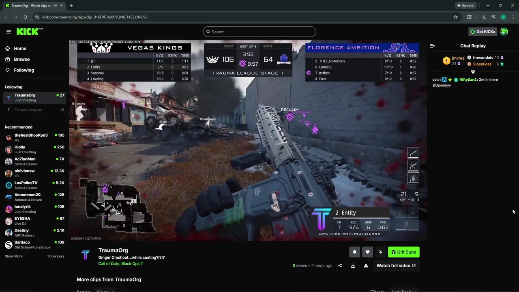Download the clip

point(353,266)
